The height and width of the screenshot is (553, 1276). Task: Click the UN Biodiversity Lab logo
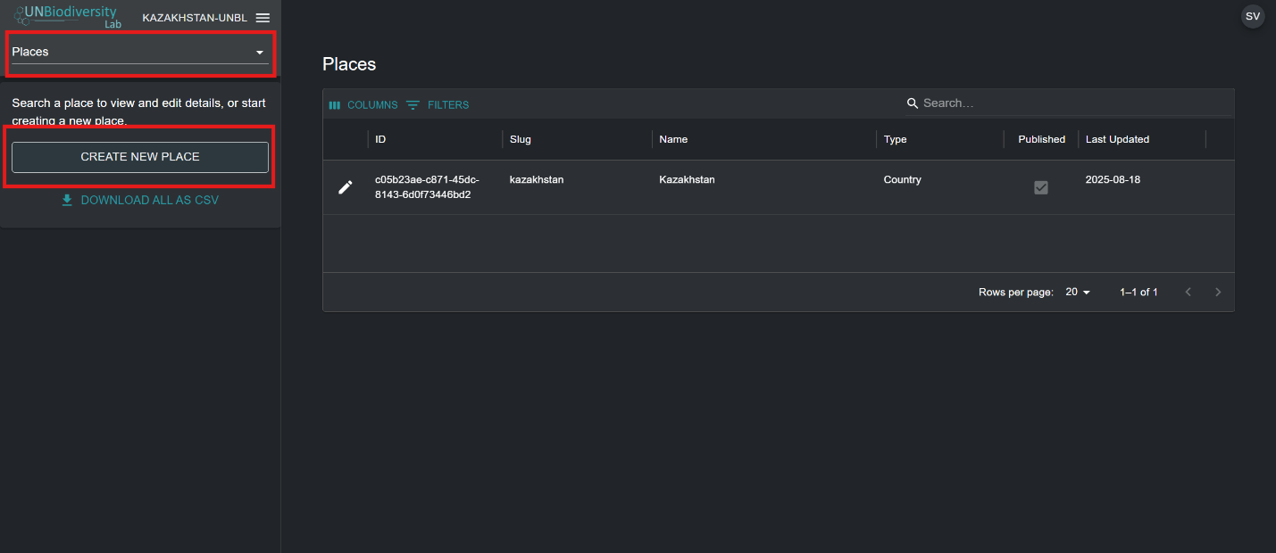(66, 17)
